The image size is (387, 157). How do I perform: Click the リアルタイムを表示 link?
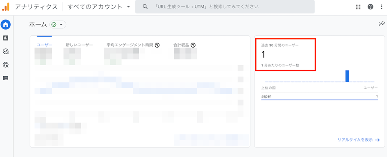pyautogui.click(x=359, y=140)
